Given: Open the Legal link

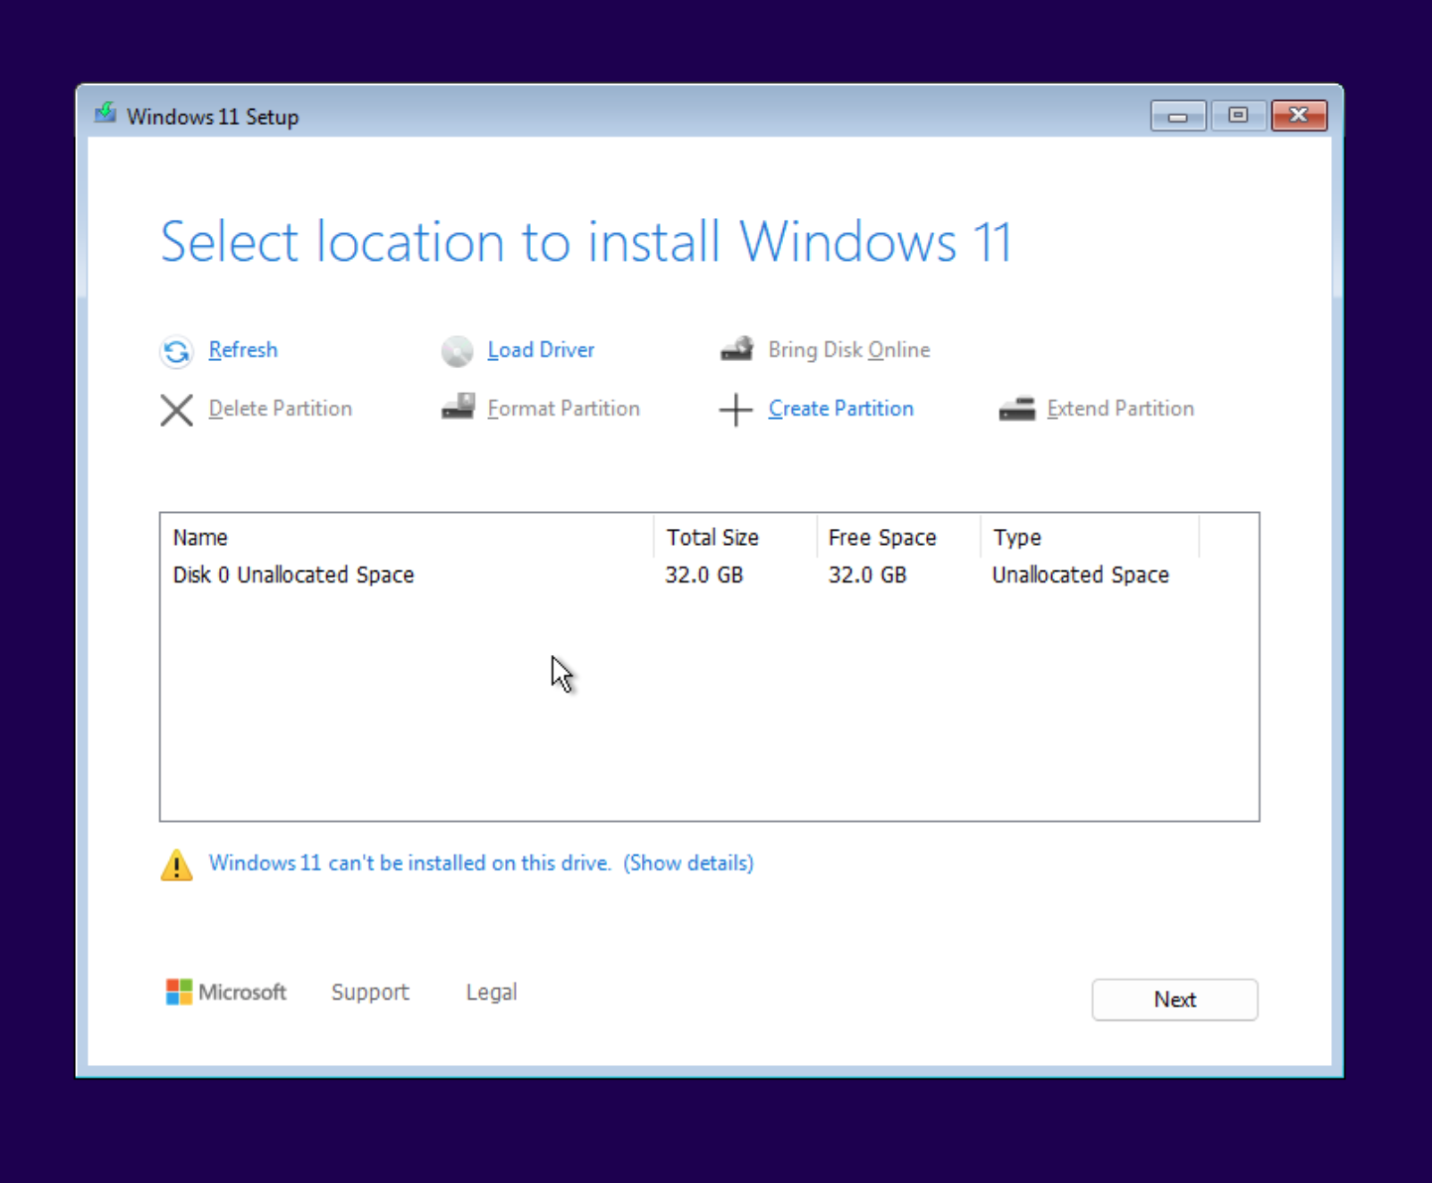Looking at the screenshot, I should click(491, 992).
